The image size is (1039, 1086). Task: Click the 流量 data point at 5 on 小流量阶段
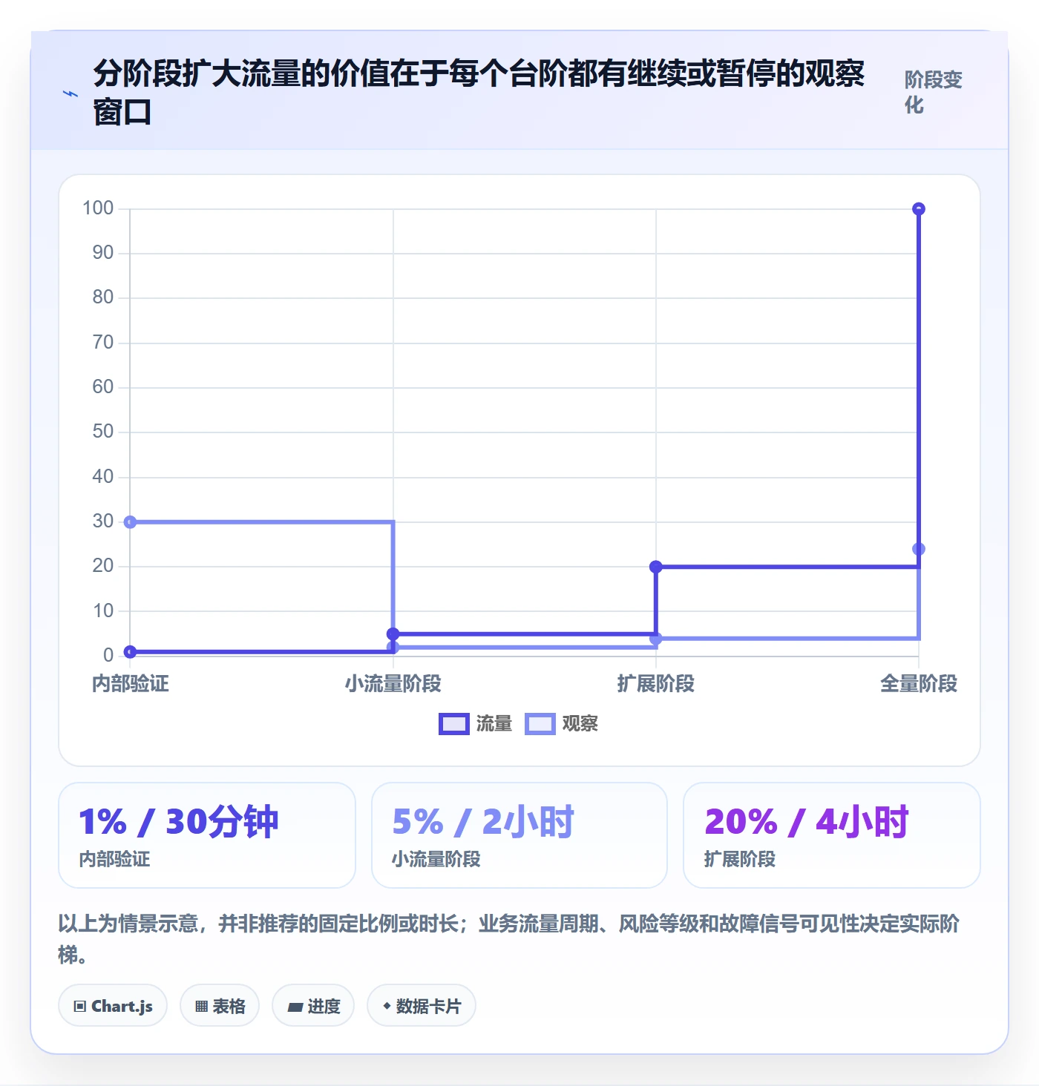tap(393, 634)
